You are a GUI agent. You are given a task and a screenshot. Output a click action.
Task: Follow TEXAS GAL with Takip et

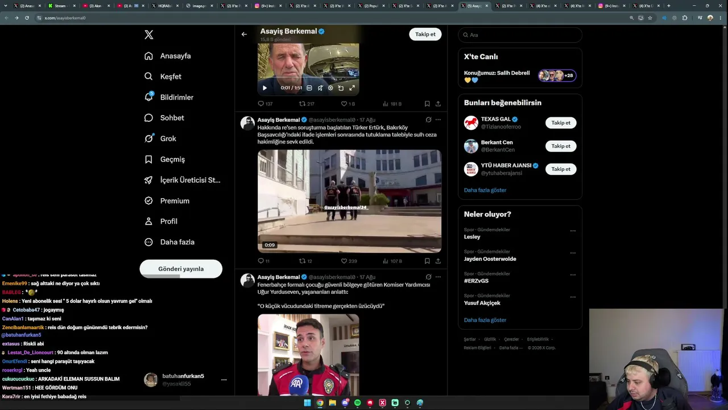pos(561,123)
